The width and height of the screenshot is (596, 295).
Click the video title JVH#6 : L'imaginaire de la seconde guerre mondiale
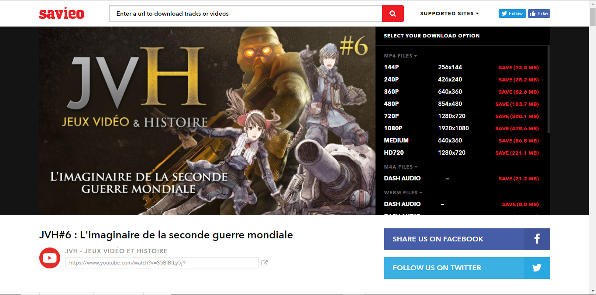click(166, 235)
